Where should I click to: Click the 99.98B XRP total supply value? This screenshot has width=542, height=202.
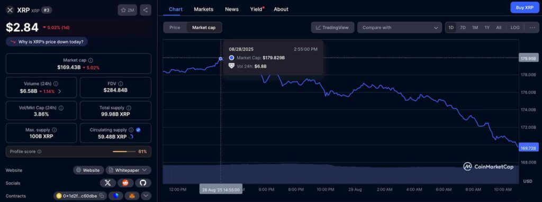click(x=115, y=114)
